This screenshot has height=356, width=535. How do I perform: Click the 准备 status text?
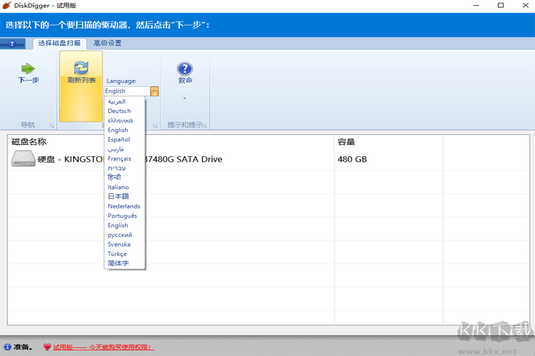[23, 347]
